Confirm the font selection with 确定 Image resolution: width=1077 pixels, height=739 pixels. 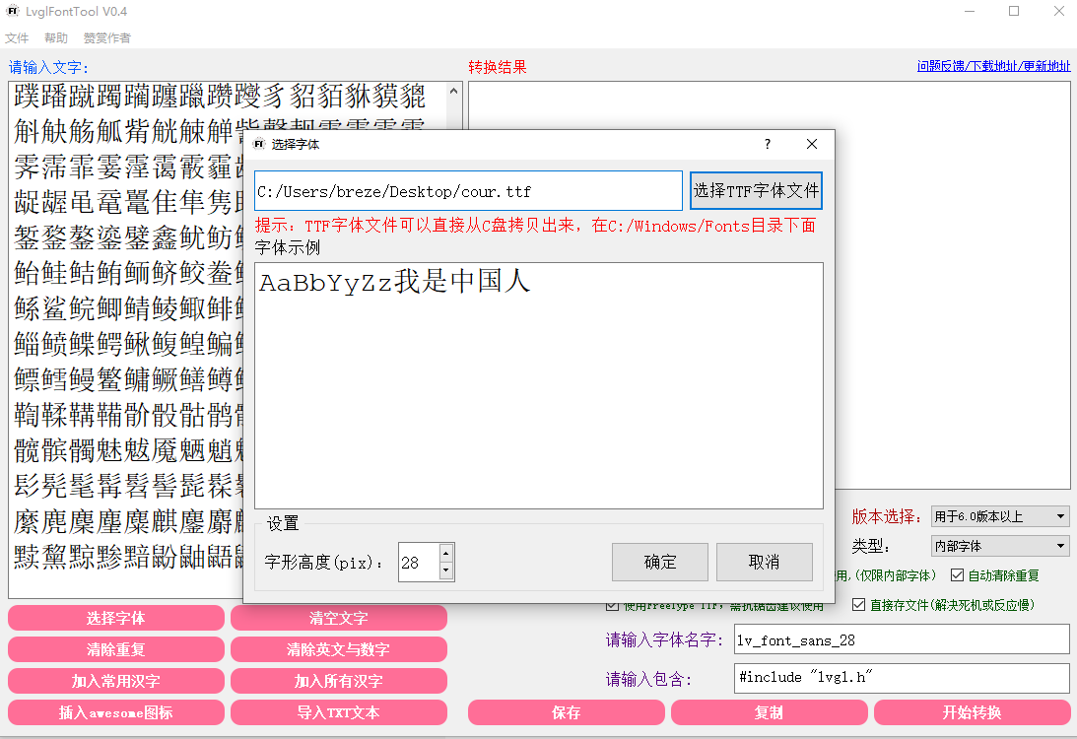click(659, 562)
